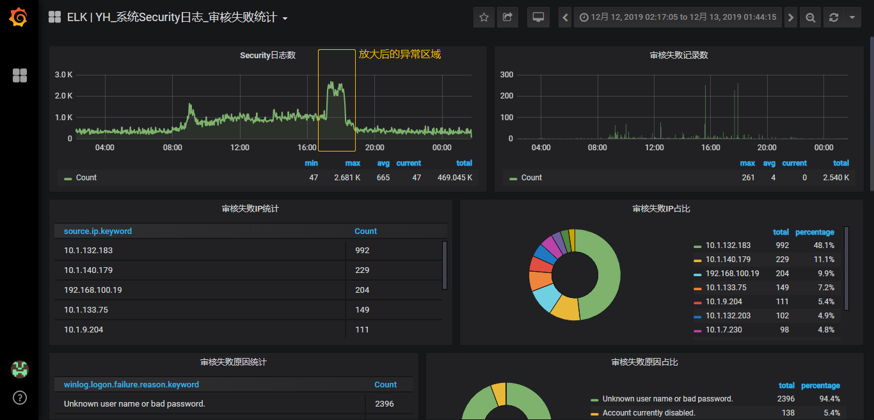The width and height of the screenshot is (874, 420).
Task: Star this dashboard as favorite
Action: [484, 17]
